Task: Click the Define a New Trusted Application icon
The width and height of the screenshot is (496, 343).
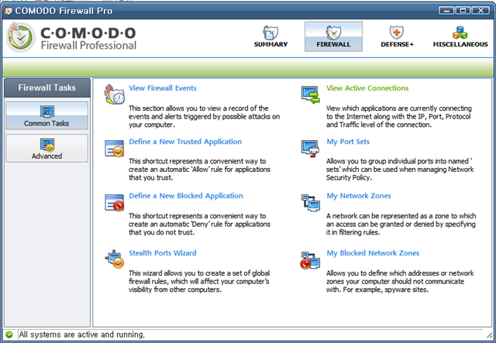Action: [114, 148]
